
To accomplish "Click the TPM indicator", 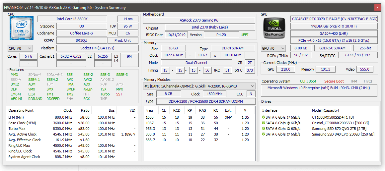I will [354, 81].
